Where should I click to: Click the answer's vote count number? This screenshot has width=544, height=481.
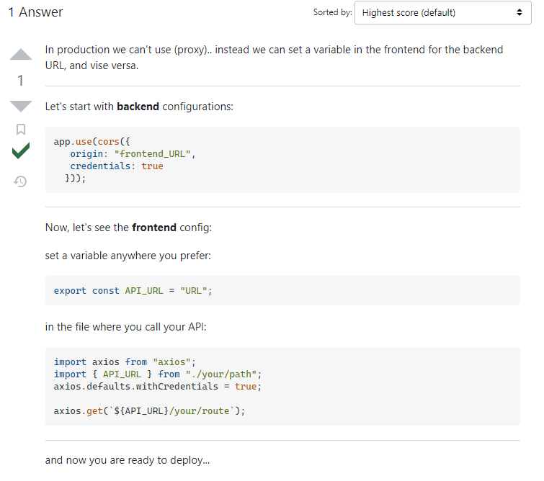pyautogui.click(x=20, y=81)
